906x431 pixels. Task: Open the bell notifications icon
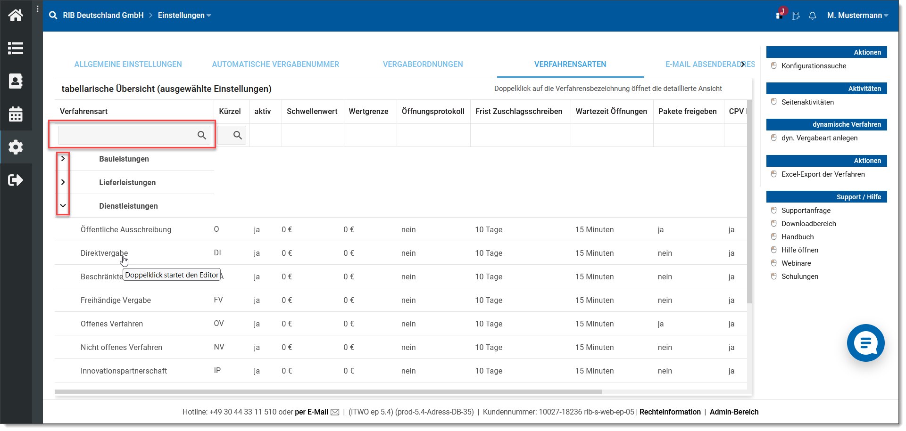(812, 16)
